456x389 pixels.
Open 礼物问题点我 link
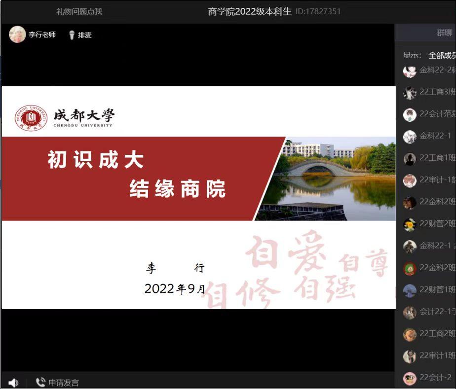(79, 12)
